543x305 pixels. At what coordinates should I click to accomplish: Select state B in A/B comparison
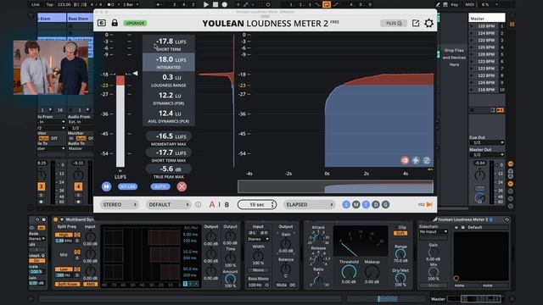coord(227,205)
